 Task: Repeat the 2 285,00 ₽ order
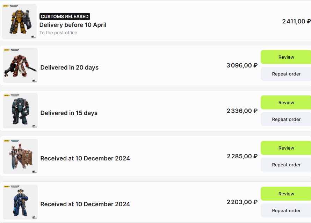click(286, 165)
